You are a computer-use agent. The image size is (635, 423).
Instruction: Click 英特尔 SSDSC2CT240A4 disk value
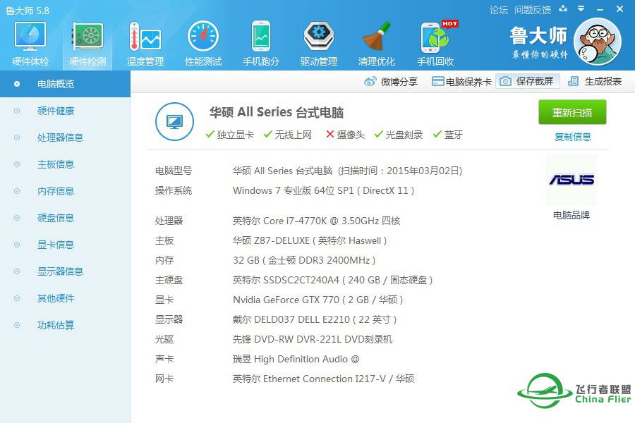[x=332, y=280]
